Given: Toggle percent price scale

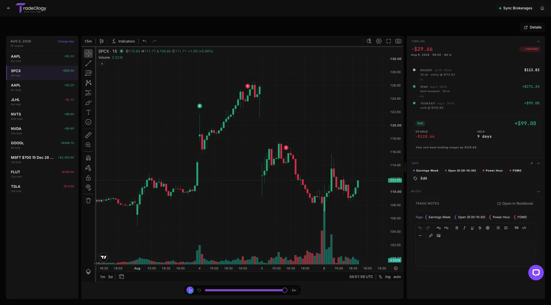Looking at the screenshot, I should click(380, 277).
